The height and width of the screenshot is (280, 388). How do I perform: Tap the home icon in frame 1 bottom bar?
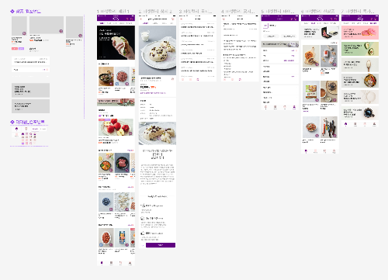point(102,263)
